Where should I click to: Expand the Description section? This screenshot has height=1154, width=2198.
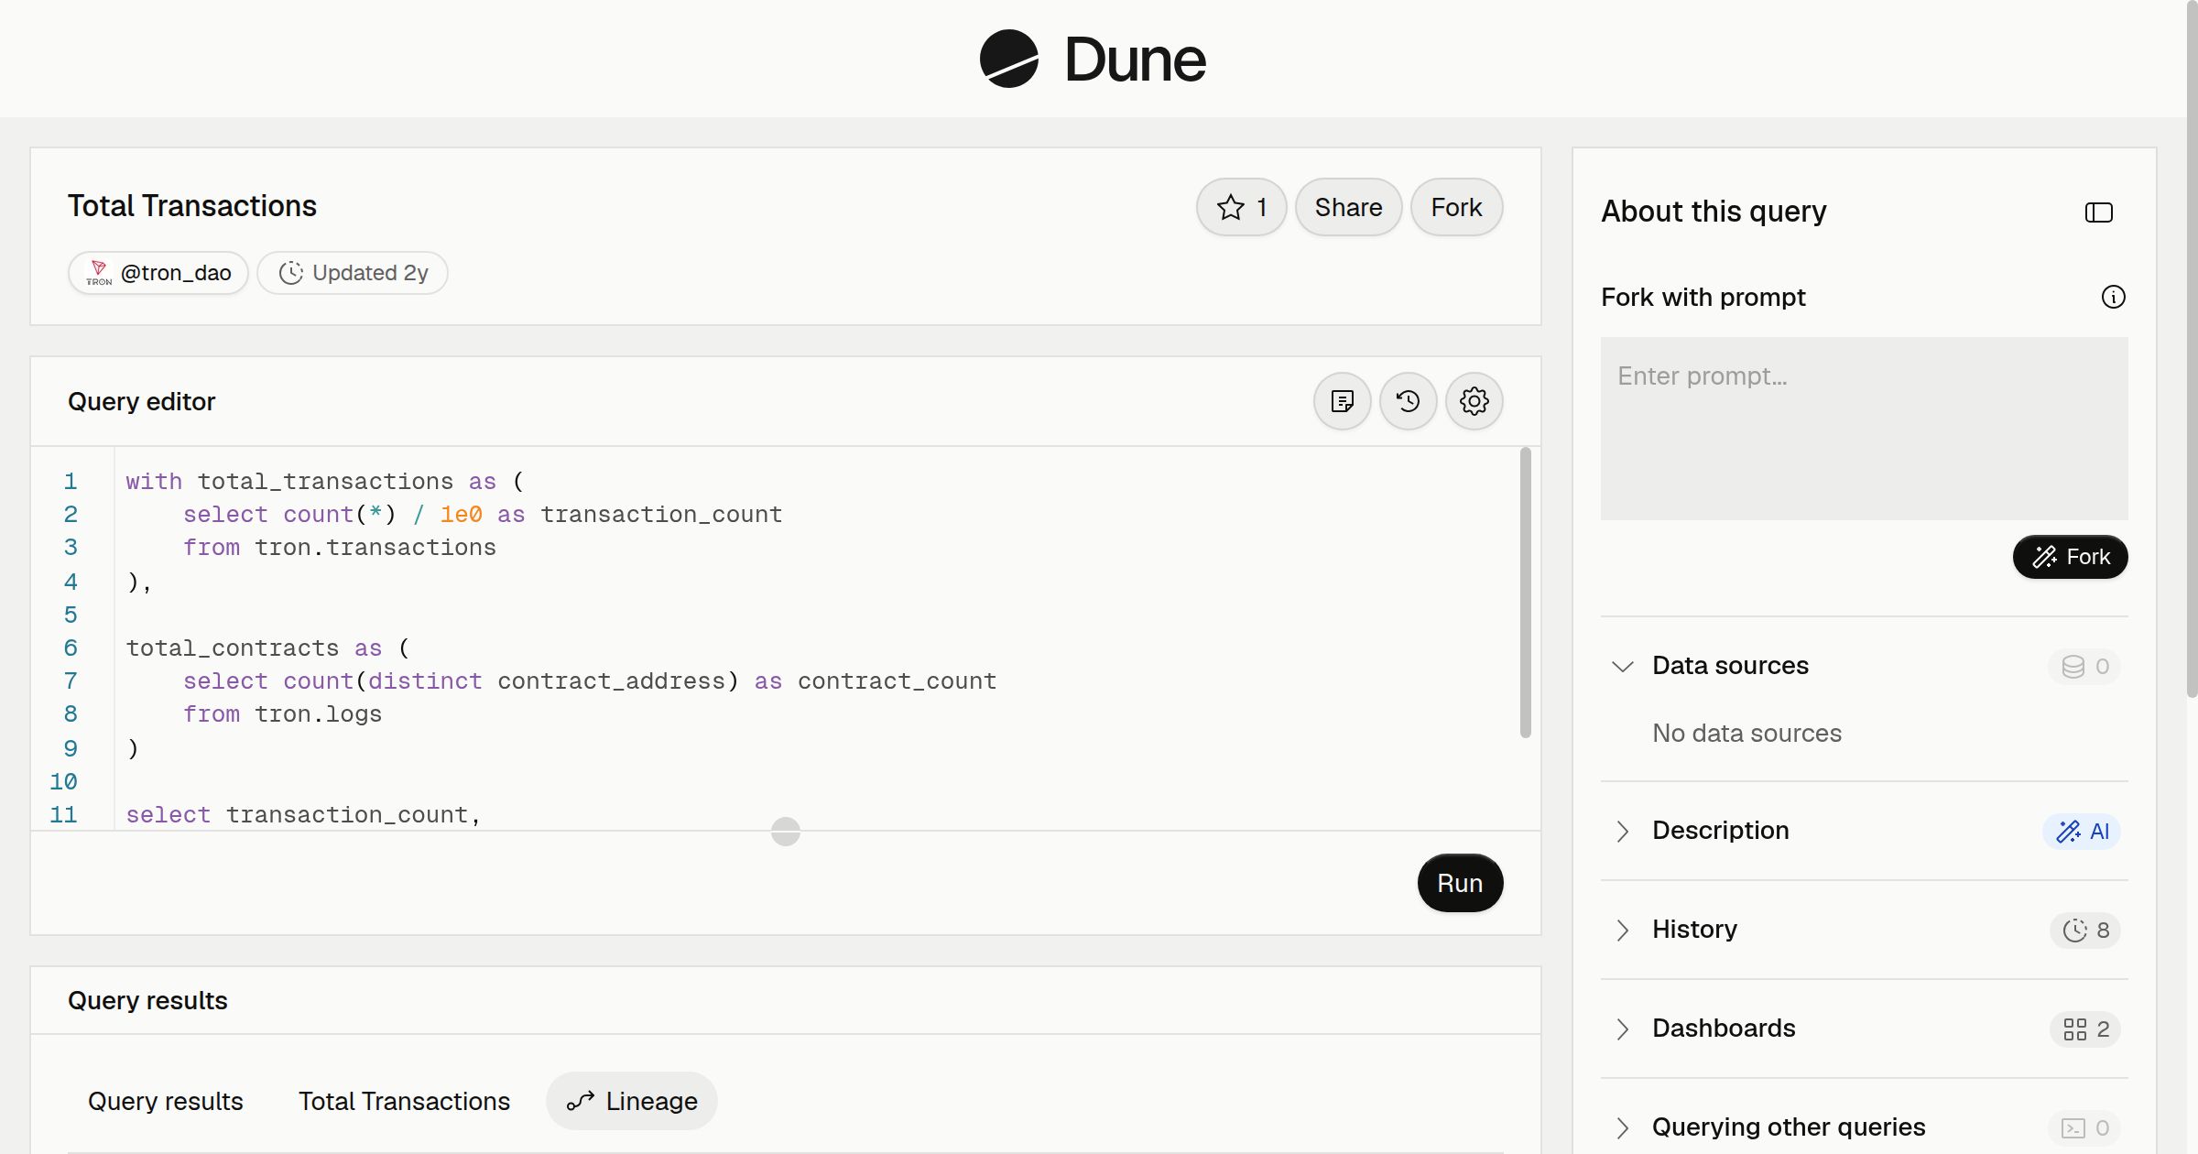pos(1622,832)
